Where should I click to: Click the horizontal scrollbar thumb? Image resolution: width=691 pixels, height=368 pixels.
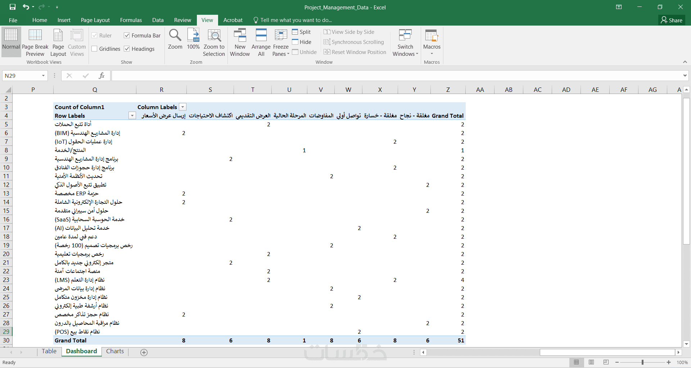click(607, 353)
